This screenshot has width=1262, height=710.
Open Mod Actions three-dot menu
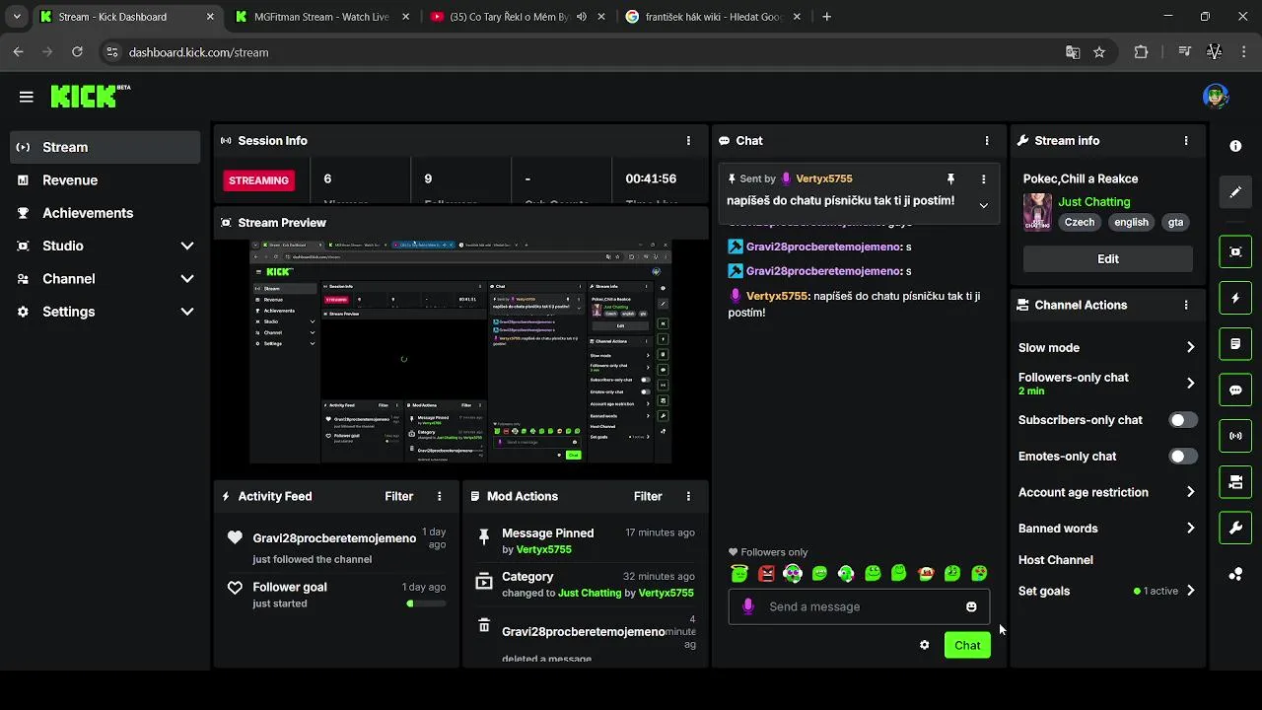688,497
